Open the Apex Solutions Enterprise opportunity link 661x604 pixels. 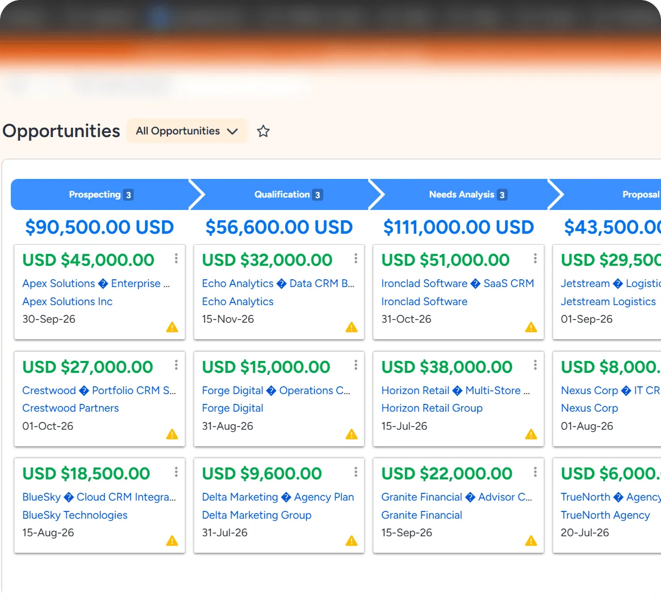[96, 283]
